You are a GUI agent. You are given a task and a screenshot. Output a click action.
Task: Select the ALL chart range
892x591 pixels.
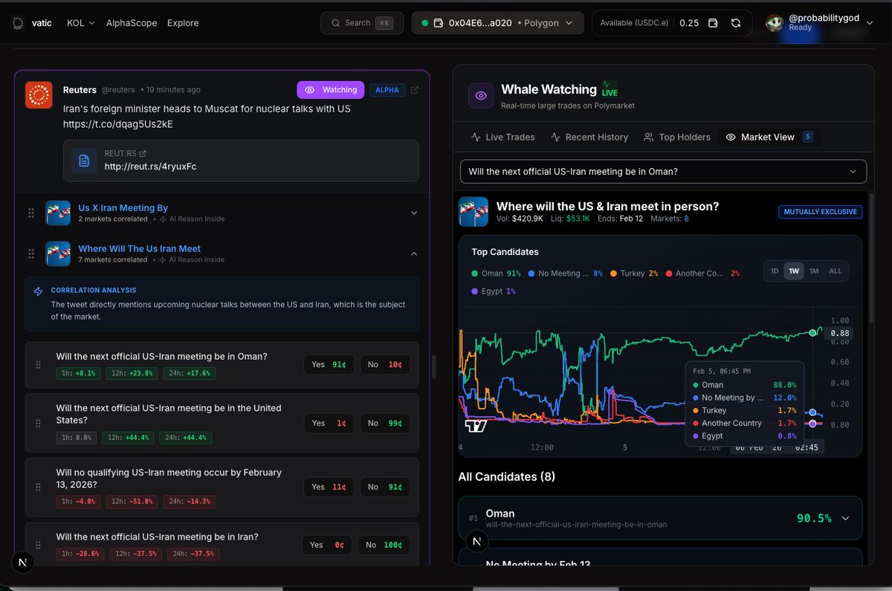point(836,271)
